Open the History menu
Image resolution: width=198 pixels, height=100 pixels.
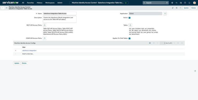click(39, 3)
